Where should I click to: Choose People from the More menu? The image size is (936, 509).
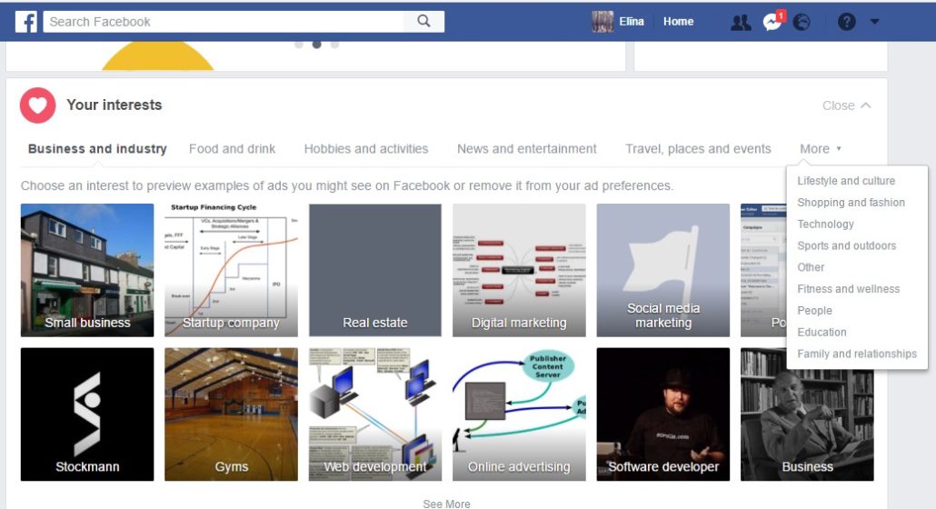click(814, 311)
